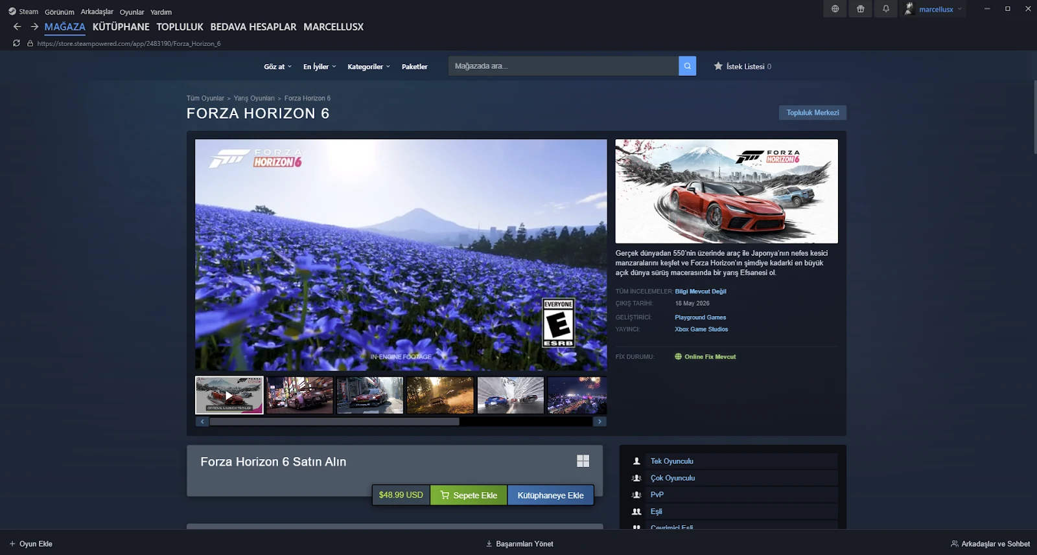Click the marcellusx avatar picture
This screenshot has width=1037, height=555.
(x=909, y=9)
